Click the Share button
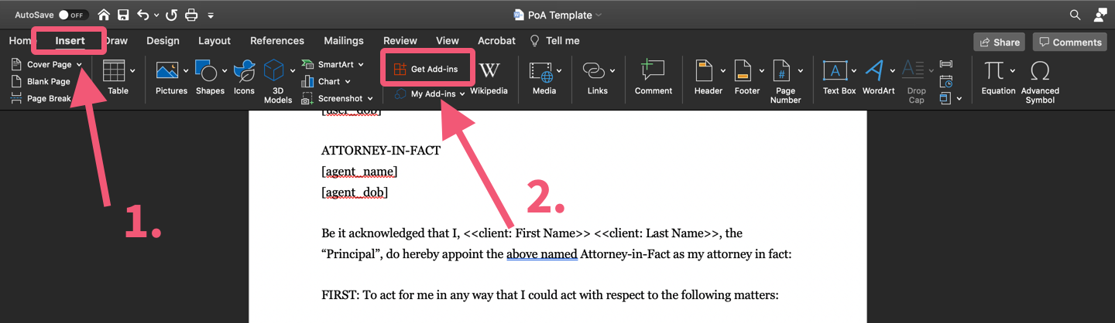This screenshot has height=323, width=1115. click(999, 42)
